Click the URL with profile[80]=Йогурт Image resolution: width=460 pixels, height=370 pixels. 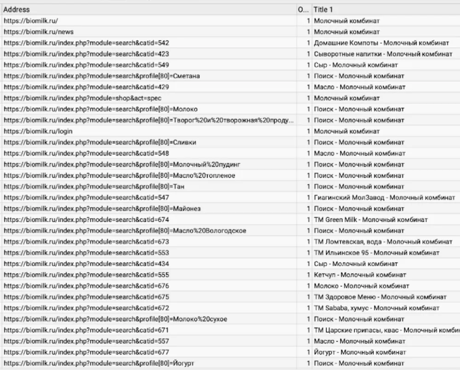99,363
